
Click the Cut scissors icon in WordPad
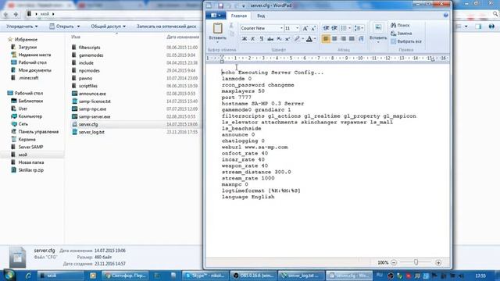tap(232, 25)
